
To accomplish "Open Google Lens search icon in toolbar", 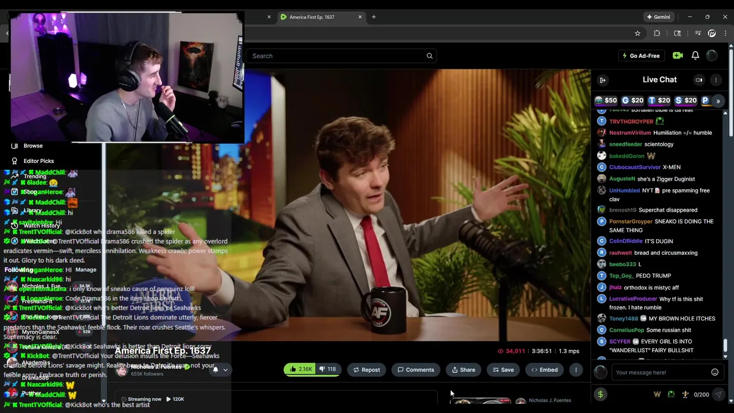I will (677, 33).
